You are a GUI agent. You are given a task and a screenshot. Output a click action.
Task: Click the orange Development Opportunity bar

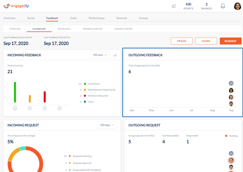30,99
